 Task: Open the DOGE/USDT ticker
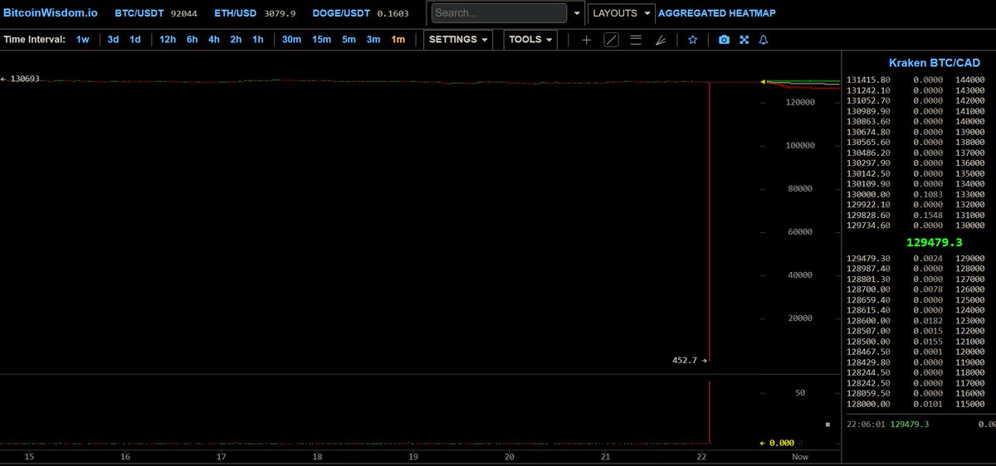coord(361,13)
